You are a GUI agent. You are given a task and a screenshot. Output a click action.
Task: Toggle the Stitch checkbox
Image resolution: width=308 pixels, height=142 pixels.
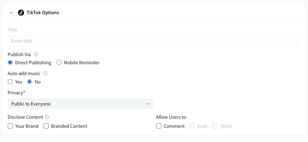tap(215, 126)
